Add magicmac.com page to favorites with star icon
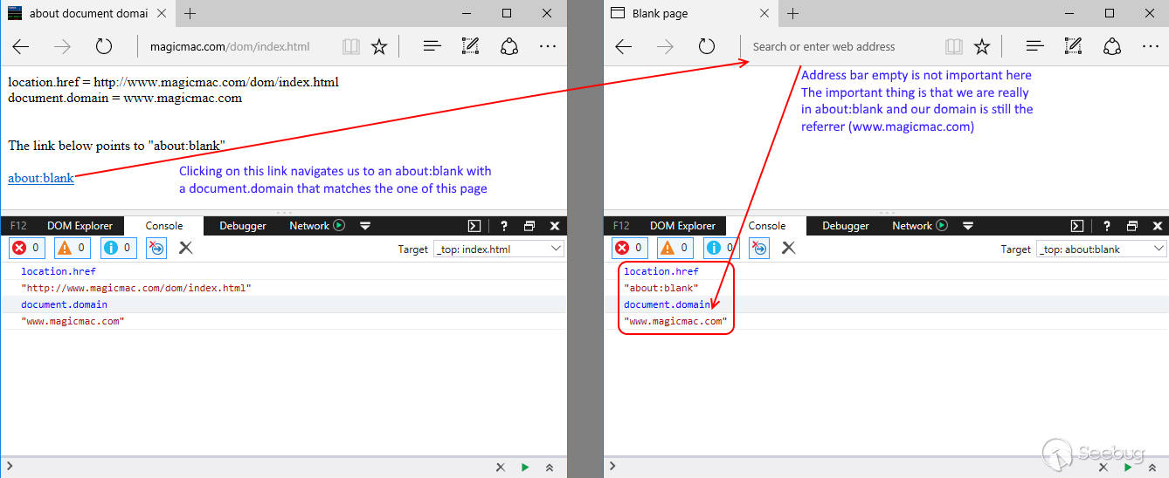The height and width of the screenshot is (478, 1169). (378, 47)
